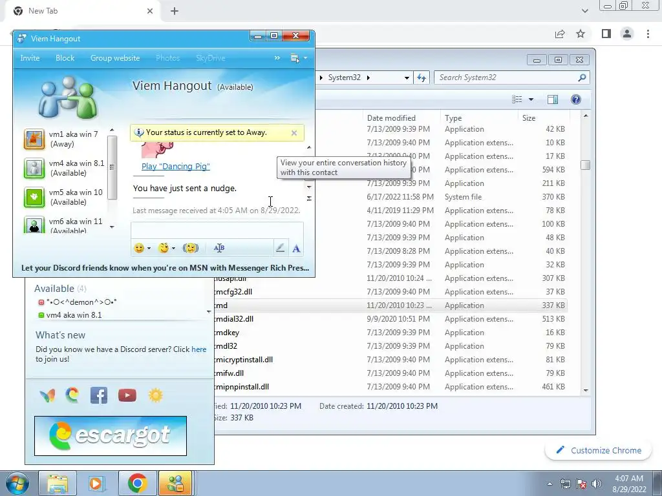This screenshot has height=496, width=662.
Task: Click the volume speaker tray icon
Action: tap(597, 484)
